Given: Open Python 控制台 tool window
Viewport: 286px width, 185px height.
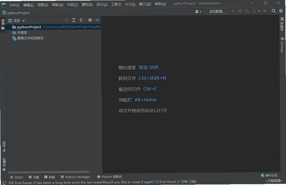Looking at the screenshot, I should 110,177.
